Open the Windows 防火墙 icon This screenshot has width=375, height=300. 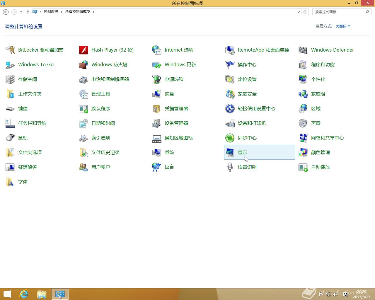tap(83, 64)
